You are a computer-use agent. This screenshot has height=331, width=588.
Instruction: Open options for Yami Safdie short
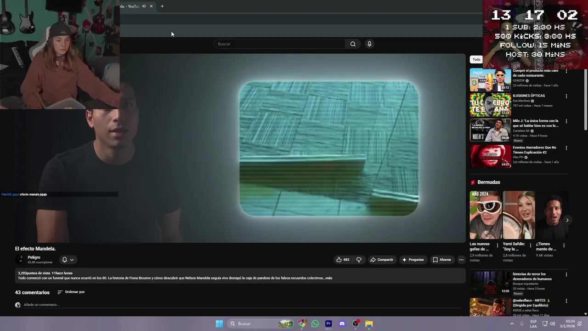pos(531,245)
